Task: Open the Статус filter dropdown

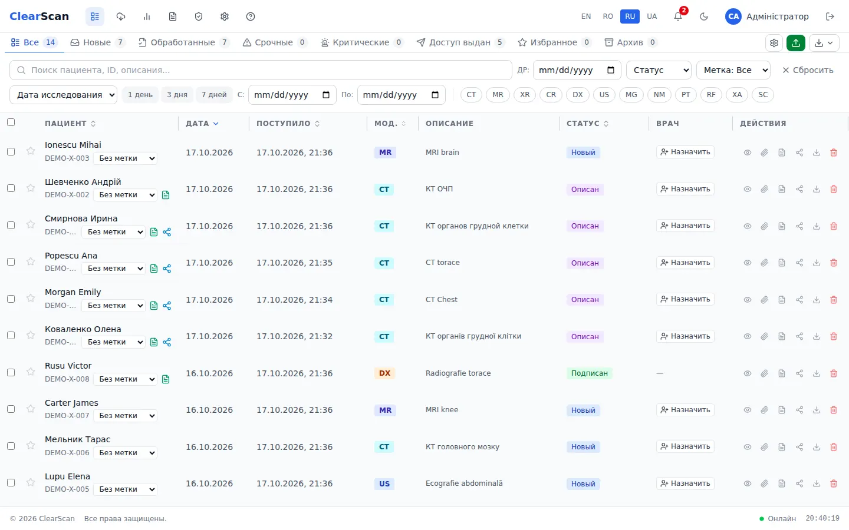Action: click(659, 70)
